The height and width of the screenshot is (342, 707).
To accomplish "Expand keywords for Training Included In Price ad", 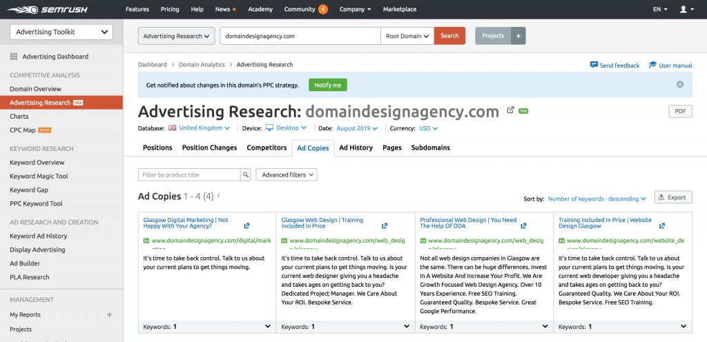I will (684, 326).
